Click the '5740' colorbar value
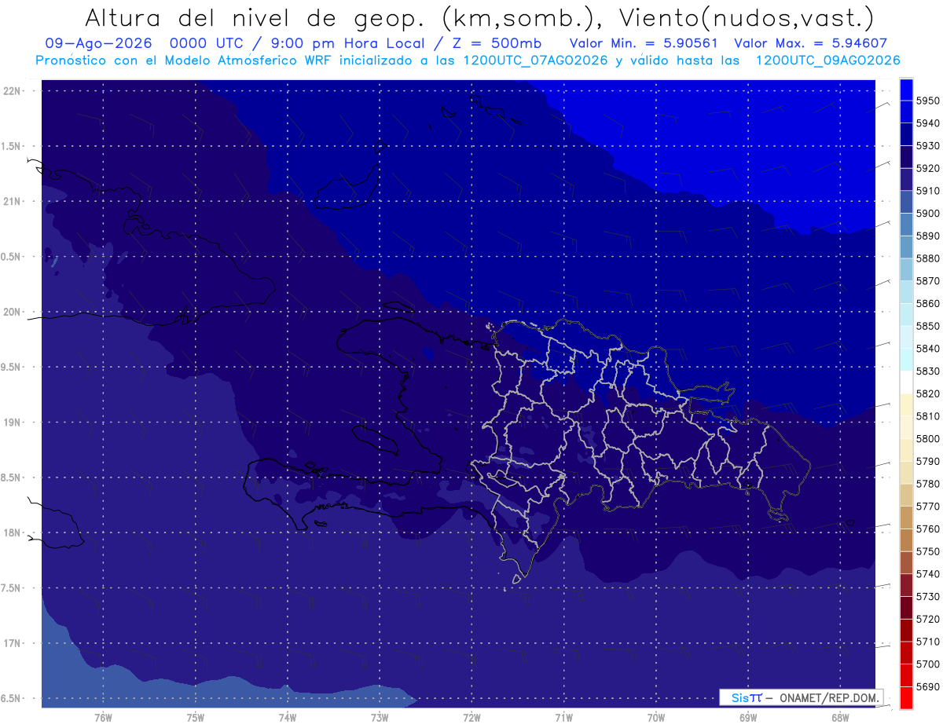Screen dimensions: 943x728 pos(928,574)
